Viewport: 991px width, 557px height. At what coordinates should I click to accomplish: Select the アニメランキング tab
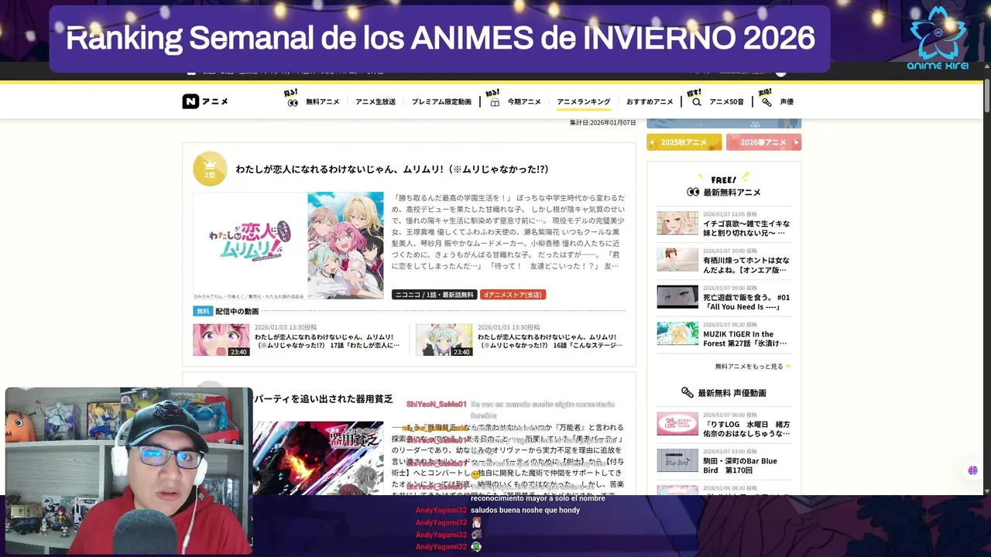[x=584, y=102]
